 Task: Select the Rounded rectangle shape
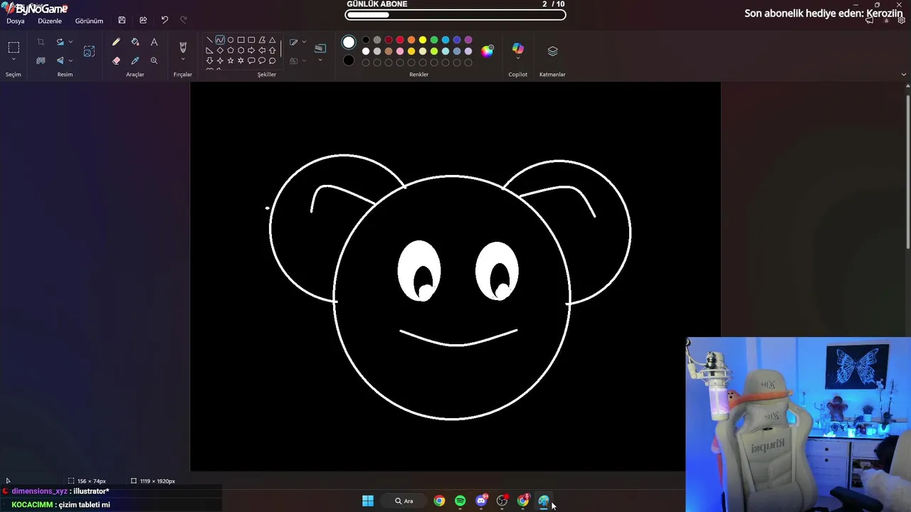pyautogui.click(x=251, y=41)
